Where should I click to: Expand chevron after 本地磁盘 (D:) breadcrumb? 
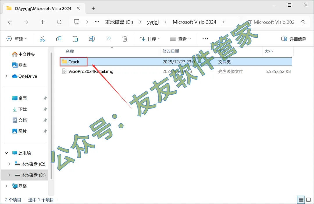pyautogui.click(x=140, y=22)
